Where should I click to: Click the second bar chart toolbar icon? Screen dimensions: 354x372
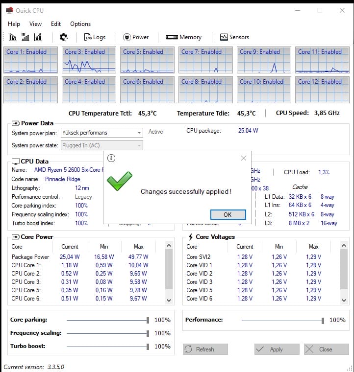[x=25, y=37]
